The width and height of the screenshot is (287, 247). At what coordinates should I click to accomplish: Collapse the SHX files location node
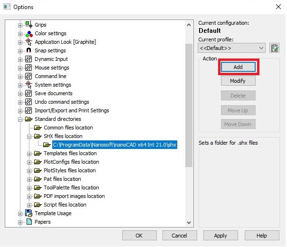[29, 137]
